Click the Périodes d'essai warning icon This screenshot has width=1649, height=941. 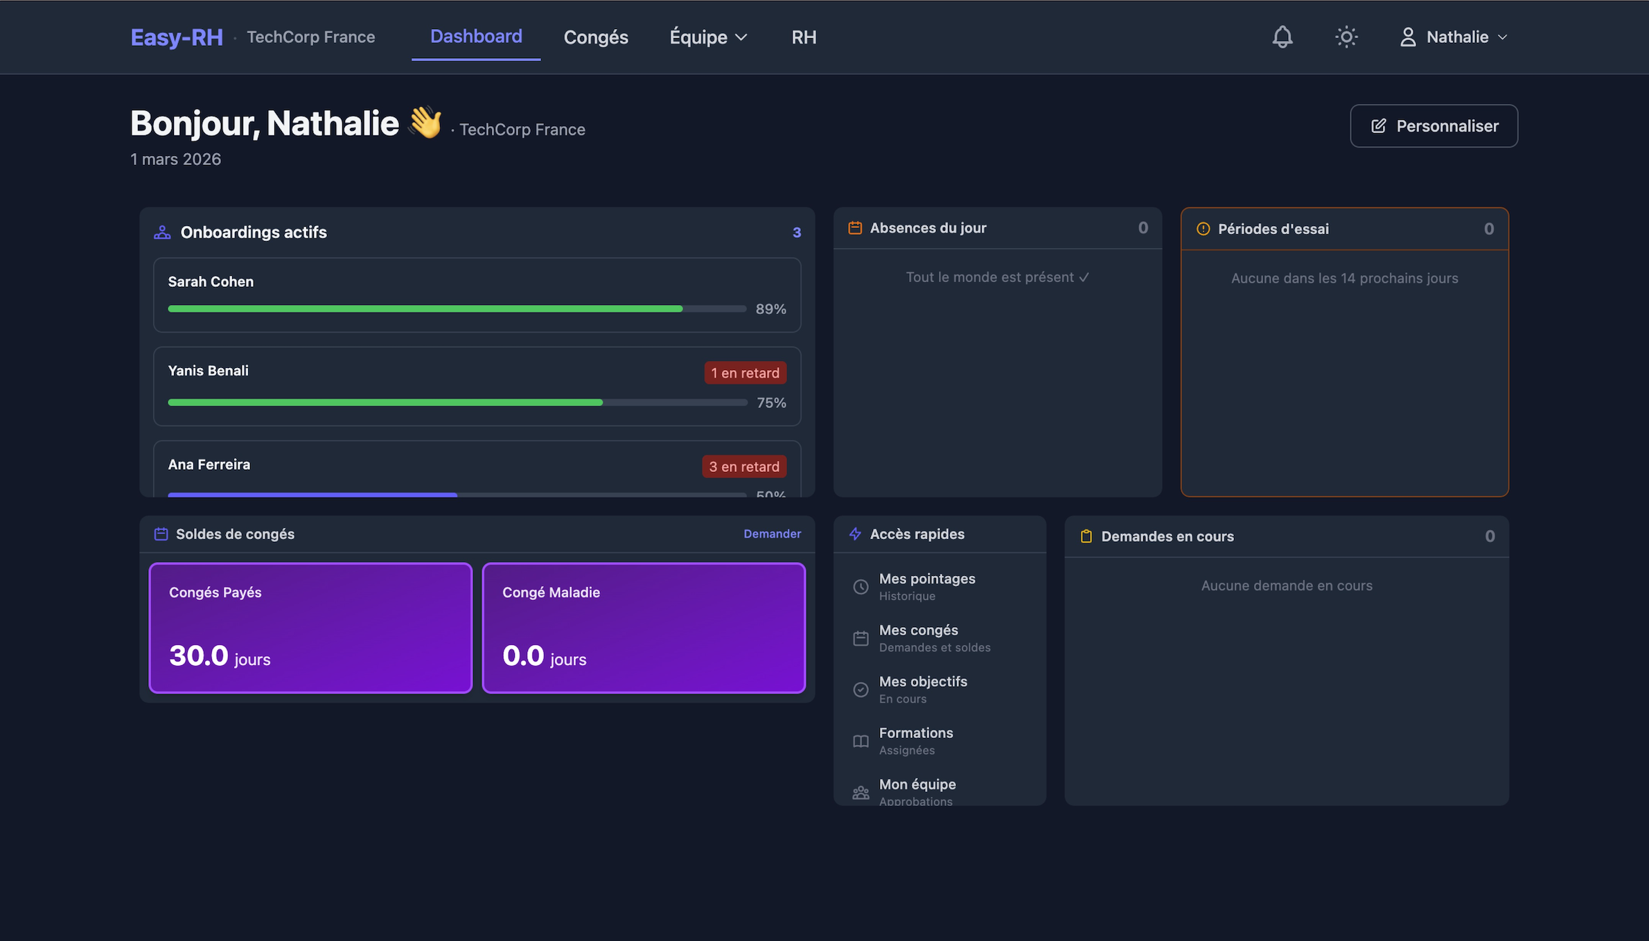pyautogui.click(x=1203, y=229)
